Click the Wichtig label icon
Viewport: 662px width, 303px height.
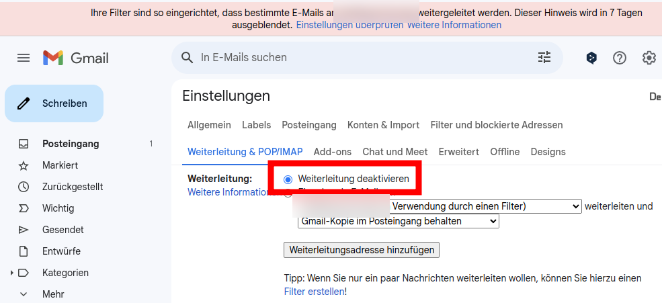(24, 208)
